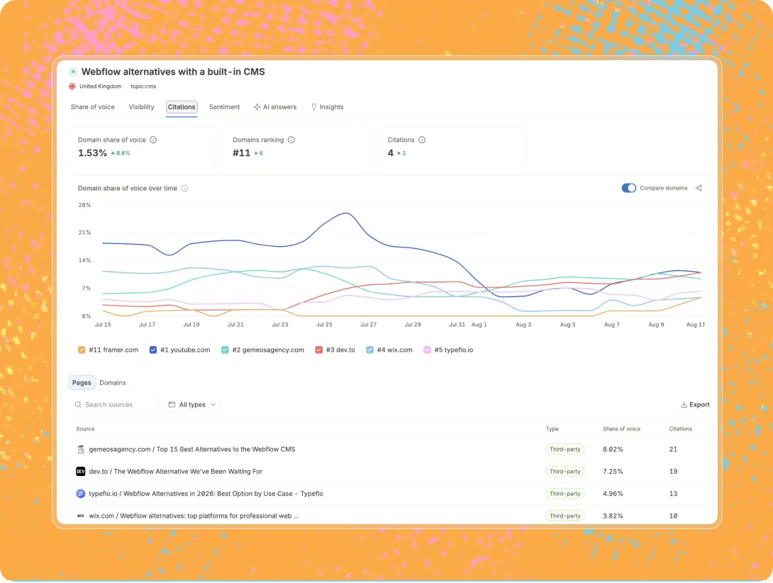Screen dimensions: 773x583
Task: Click the topic:cms tag
Action: point(143,87)
